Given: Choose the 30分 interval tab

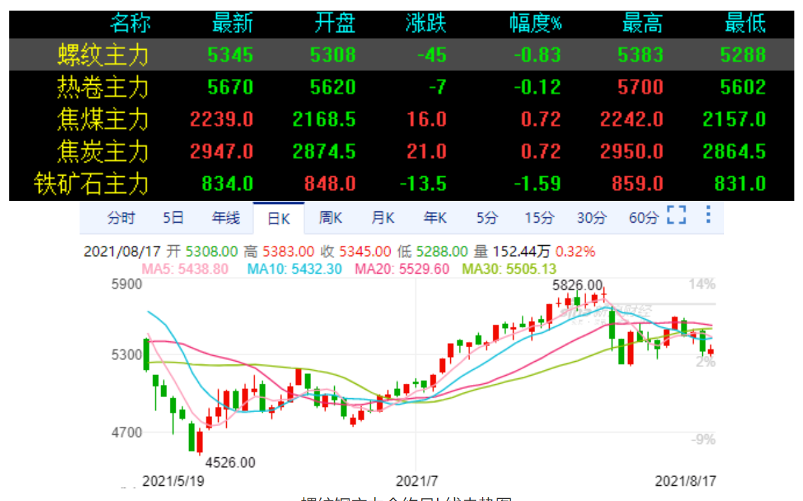Looking at the screenshot, I should [x=590, y=218].
